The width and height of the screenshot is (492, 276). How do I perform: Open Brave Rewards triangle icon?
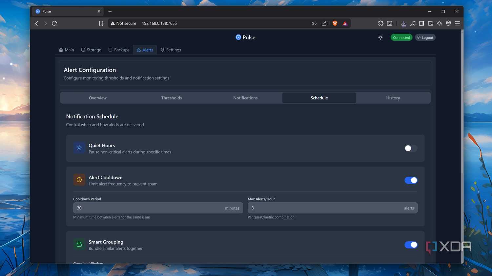345,23
